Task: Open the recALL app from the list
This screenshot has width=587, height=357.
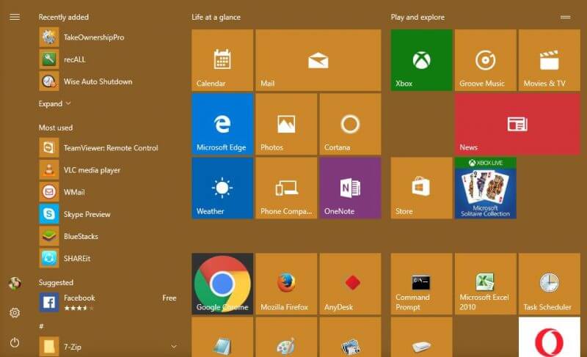Action: click(x=109, y=59)
